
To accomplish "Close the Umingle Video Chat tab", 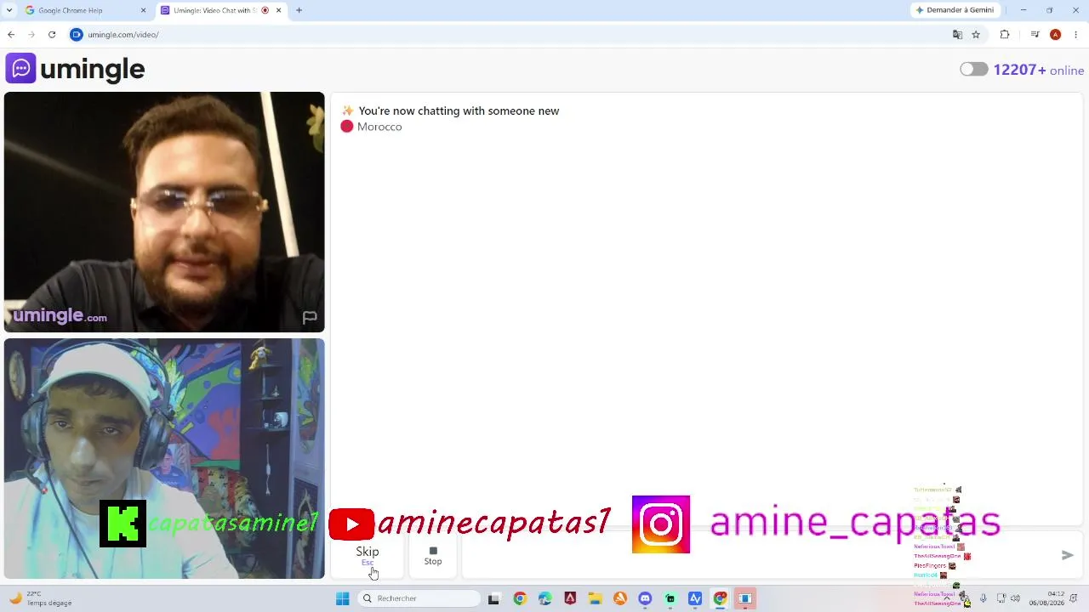I will click(x=278, y=10).
